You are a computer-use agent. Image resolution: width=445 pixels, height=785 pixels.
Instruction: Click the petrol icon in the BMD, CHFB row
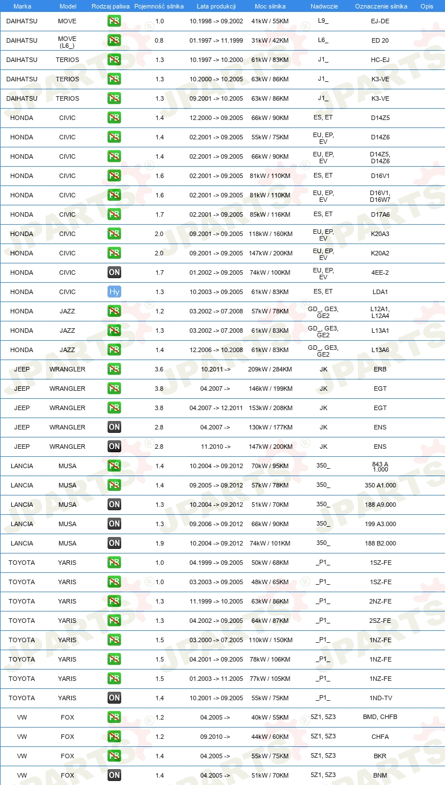(114, 717)
